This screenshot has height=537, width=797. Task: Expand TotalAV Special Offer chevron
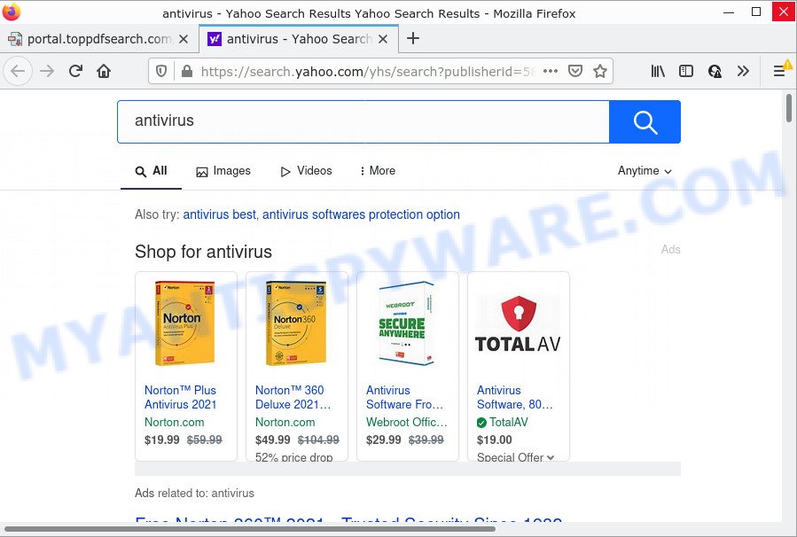(x=551, y=458)
